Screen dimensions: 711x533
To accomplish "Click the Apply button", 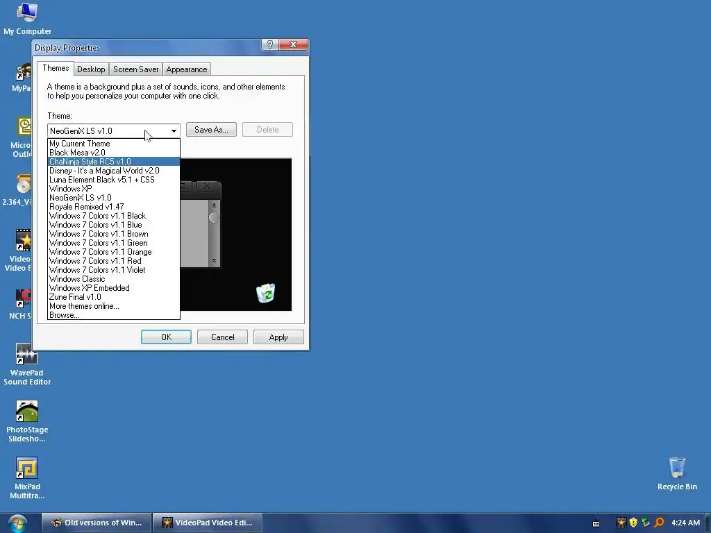I will 278,337.
